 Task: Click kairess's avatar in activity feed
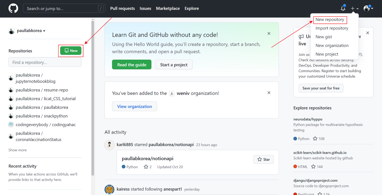[110, 189]
